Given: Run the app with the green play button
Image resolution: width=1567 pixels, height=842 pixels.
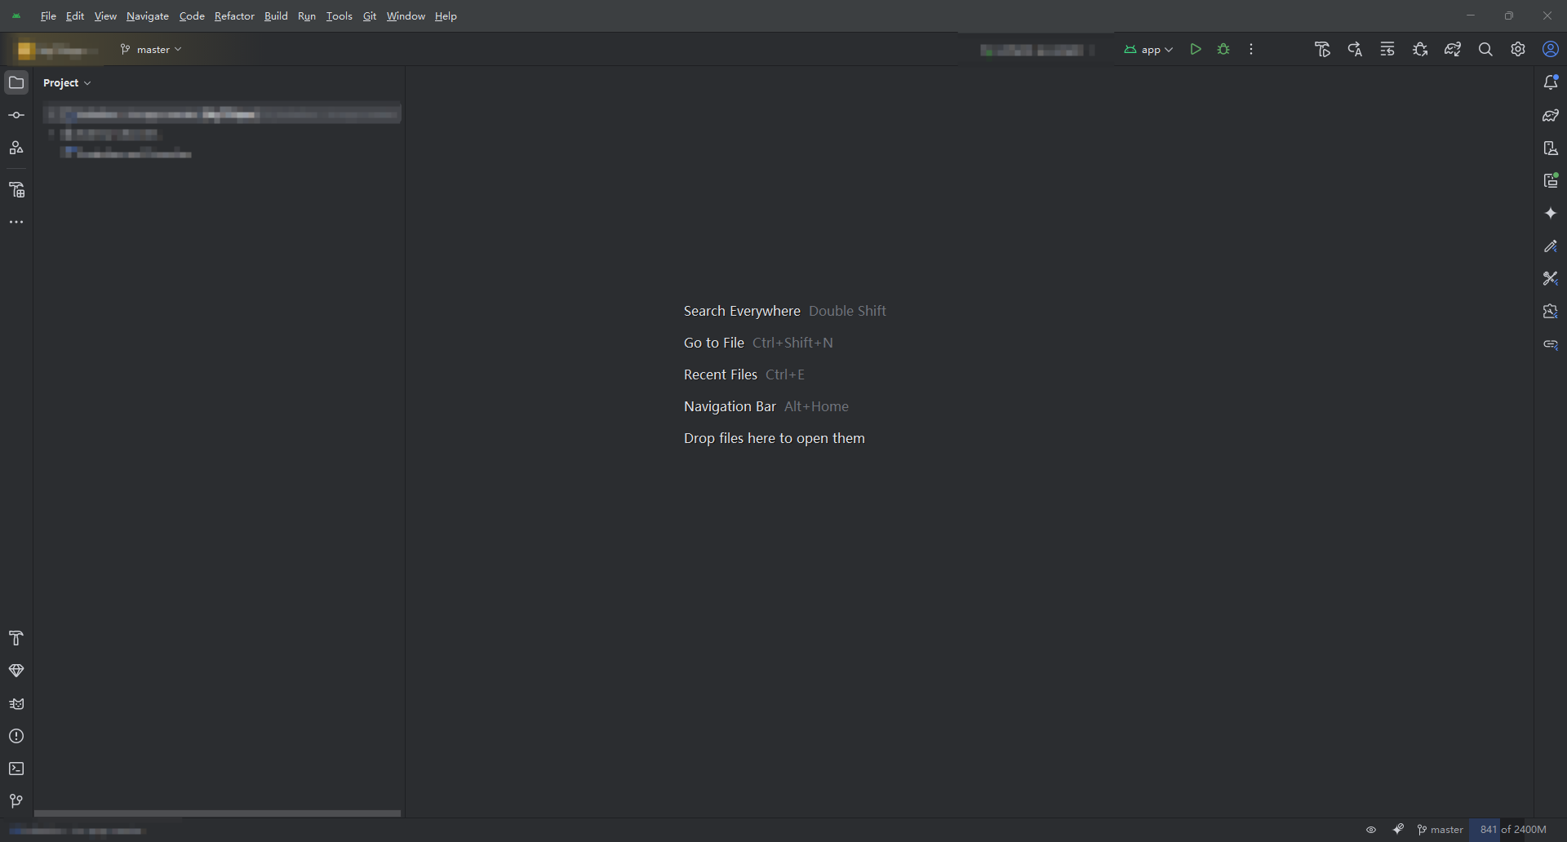Looking at the screenshot, I should click(1196, 49).
